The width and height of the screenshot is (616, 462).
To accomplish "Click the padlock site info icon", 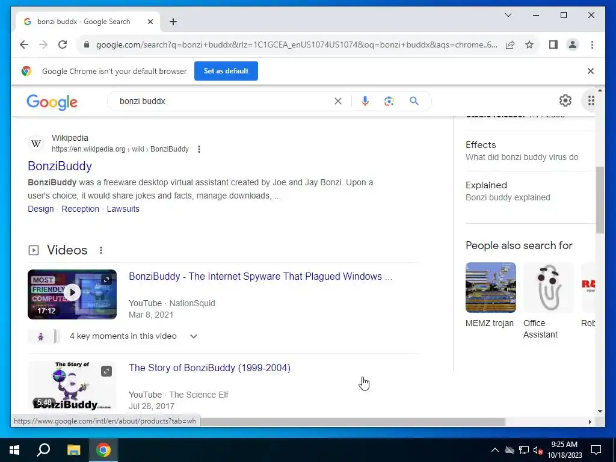I will point(87,45).
